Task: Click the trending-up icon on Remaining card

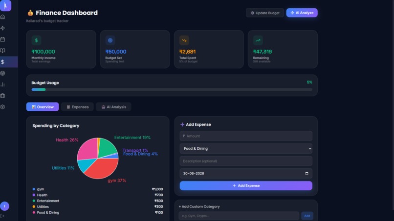Action: pyautogui.click(x=258, y=40)
